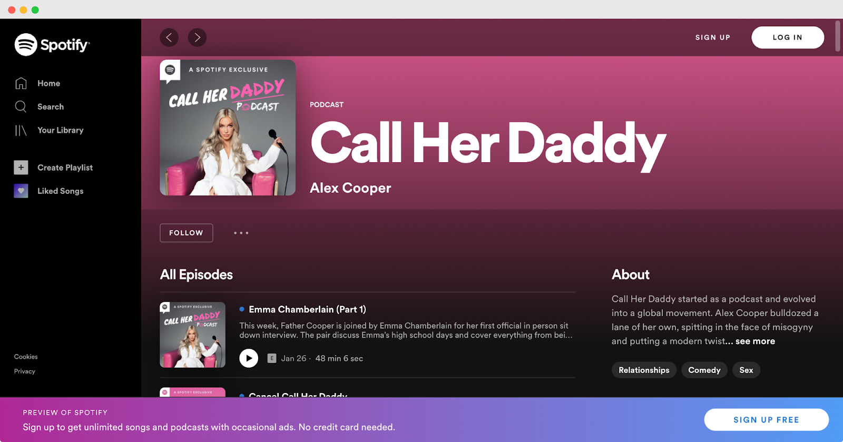Play the Emma Chamberlain (Part 1) episode
This screenshot has width=843, height=442.
coord(249,358)
